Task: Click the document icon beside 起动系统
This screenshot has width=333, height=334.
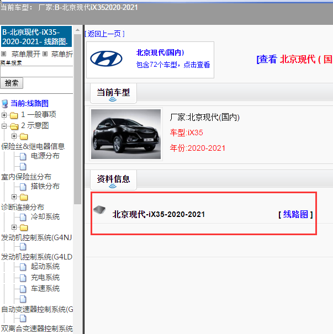Action: click(23, 267)
